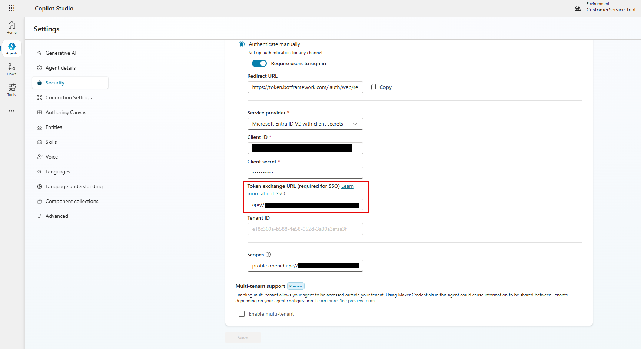641x349 pixels.
Task: Click the Agent details gear icon
Action: 40,68
